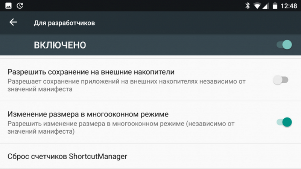Tap the 12:48 clock in status bar
This screenshot has height=169, width=301.
click(x=289, y=6)
